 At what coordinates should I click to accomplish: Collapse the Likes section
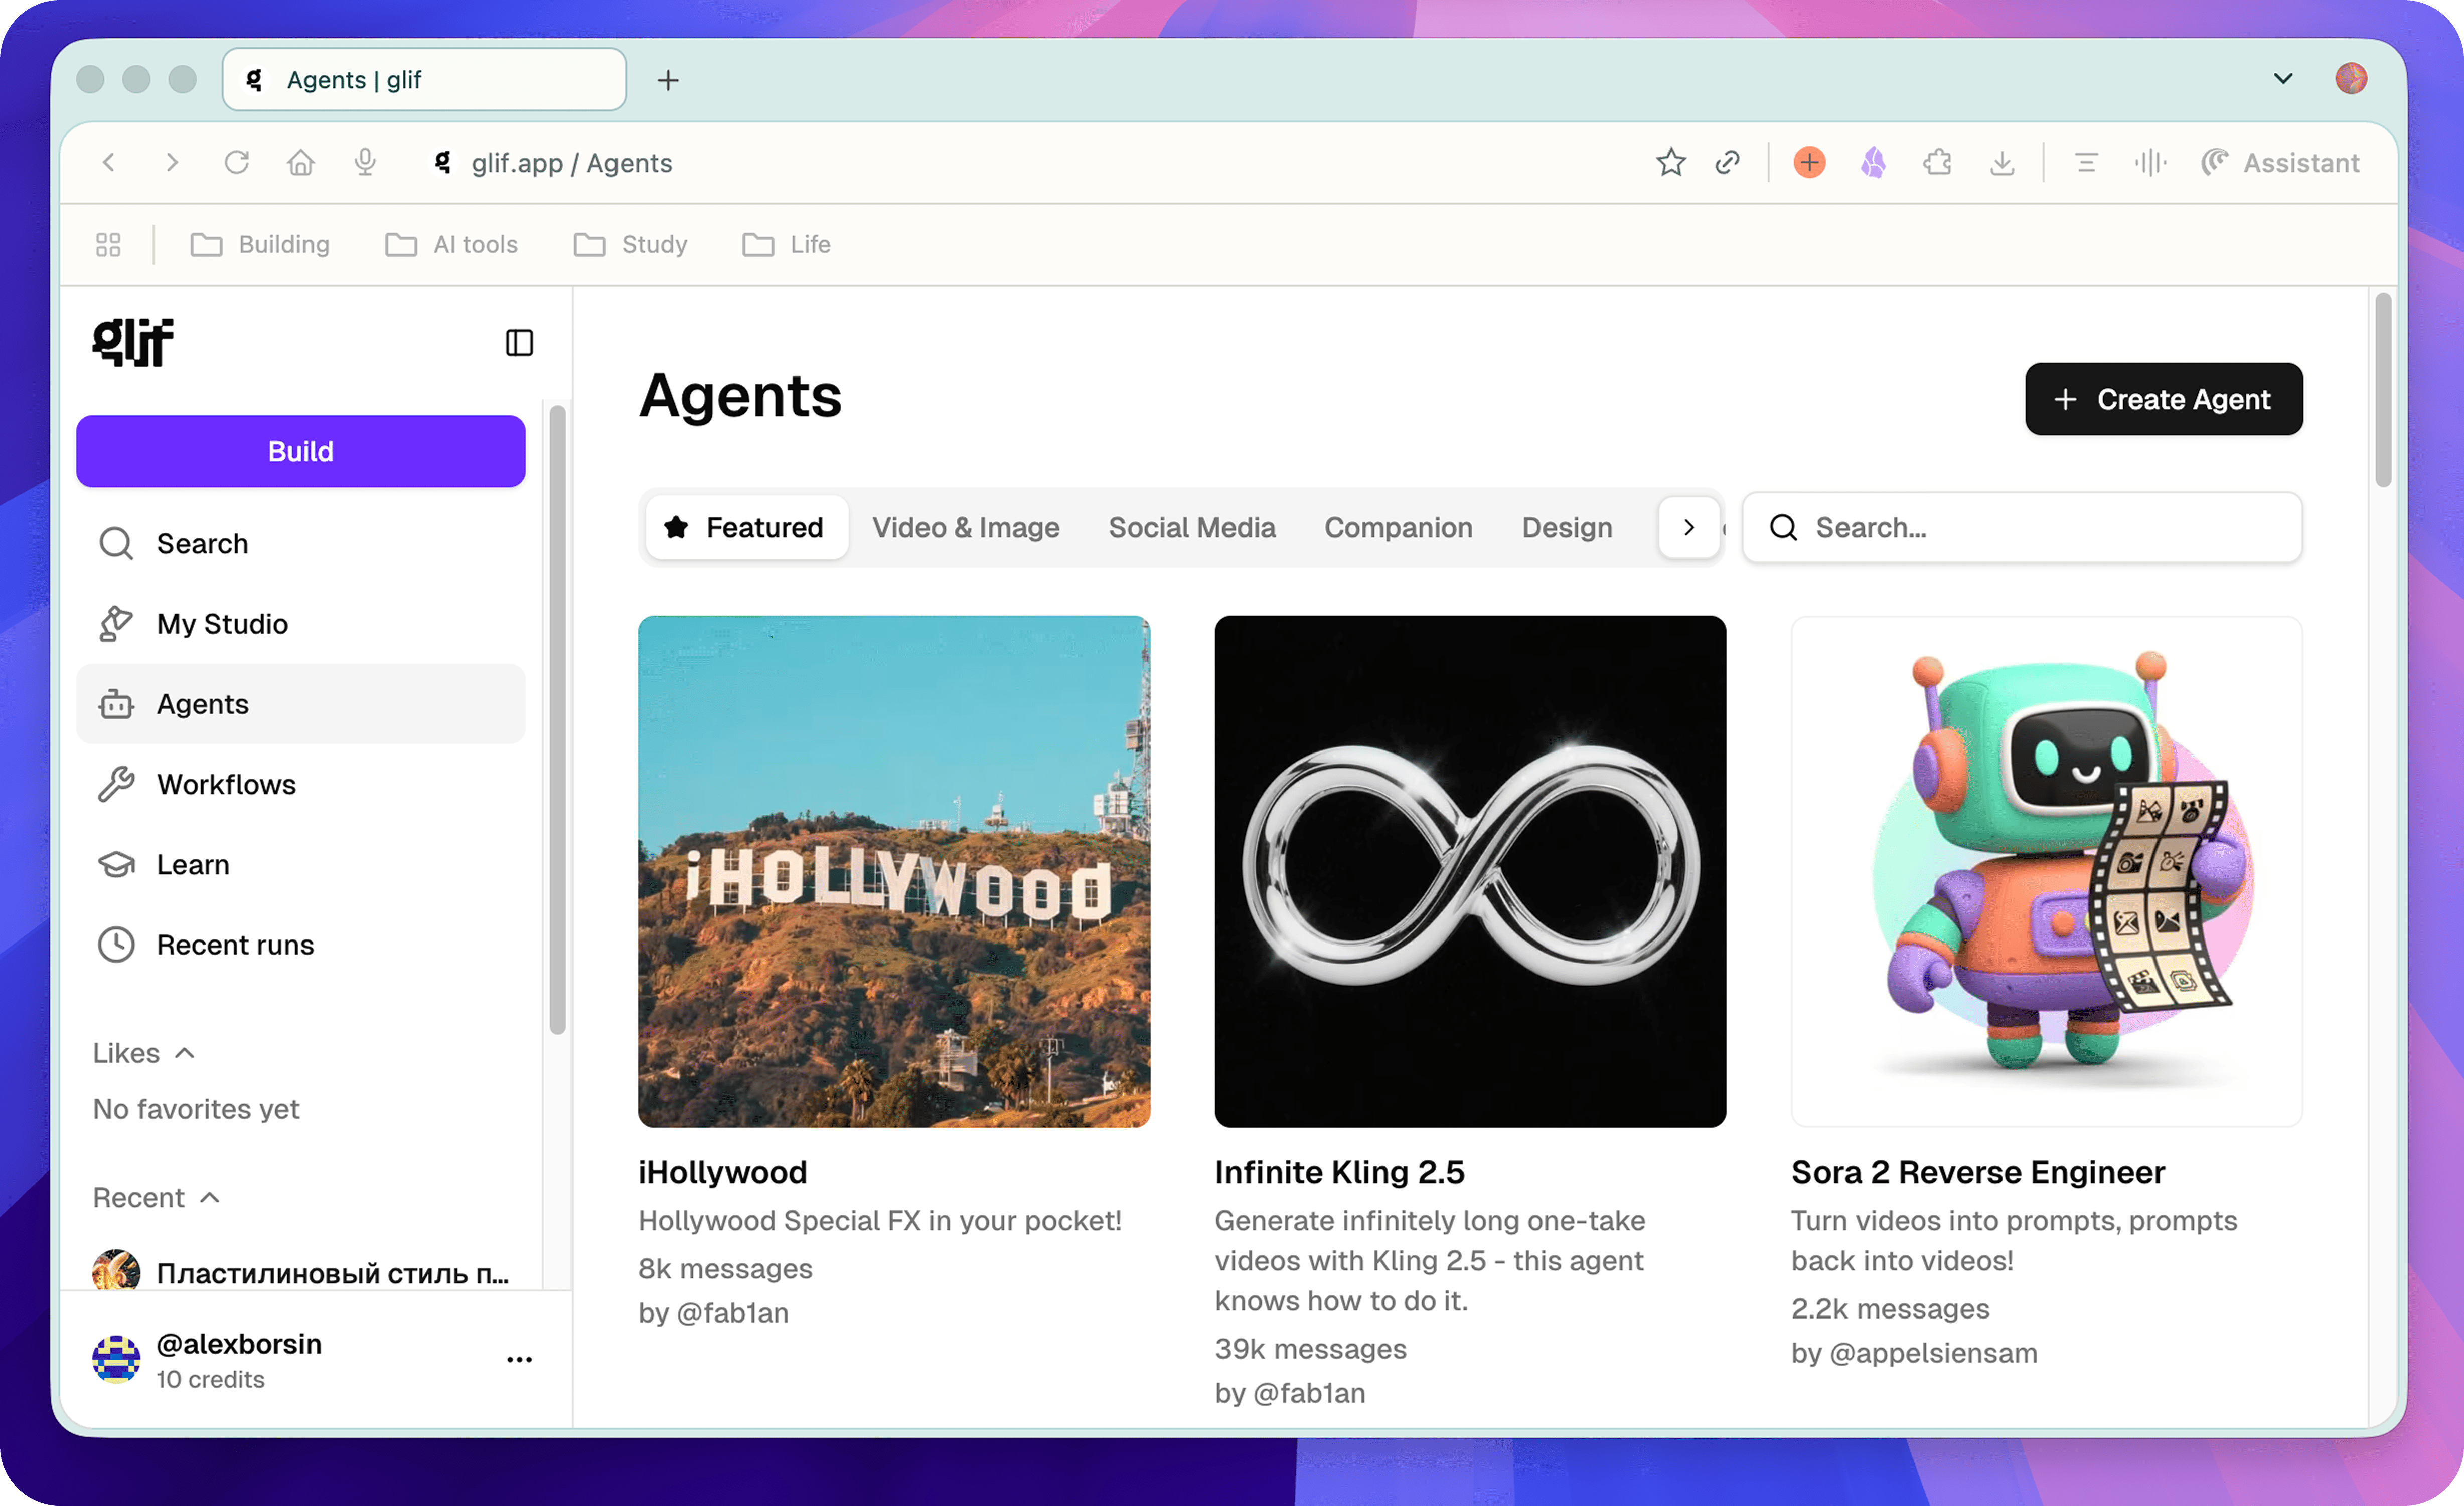point(185,1052)
